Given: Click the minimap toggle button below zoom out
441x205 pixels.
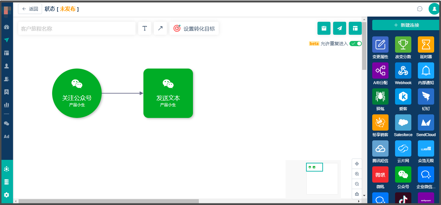Looking at the screenshot, I should (x=357, y=194).
